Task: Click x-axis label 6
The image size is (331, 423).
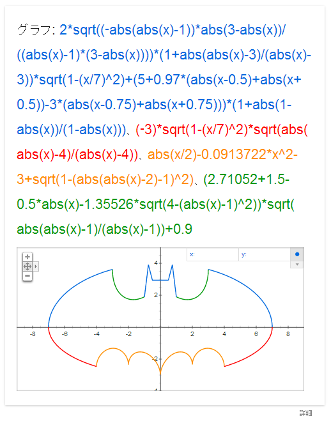Action: click(x=256, y=334)
